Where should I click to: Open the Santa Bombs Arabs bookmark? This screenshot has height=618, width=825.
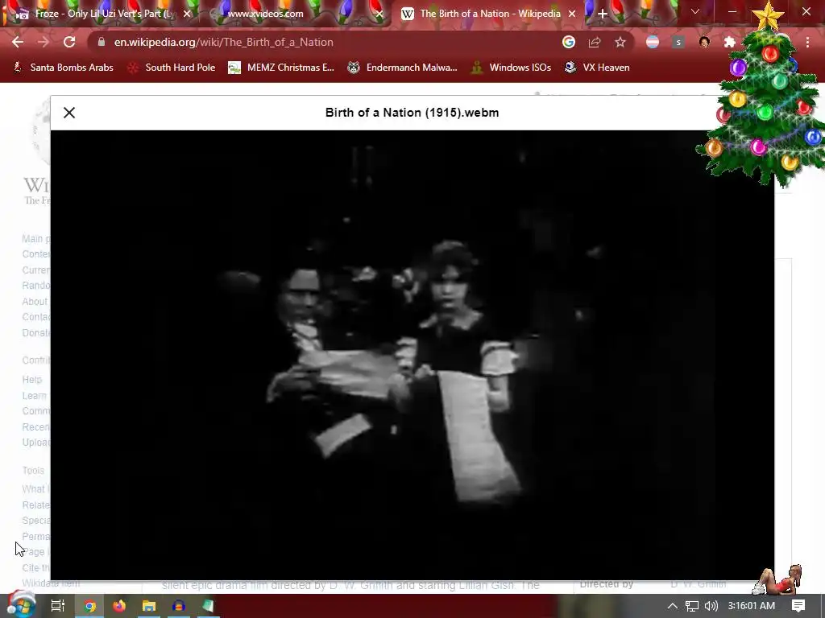coord(63,68)
